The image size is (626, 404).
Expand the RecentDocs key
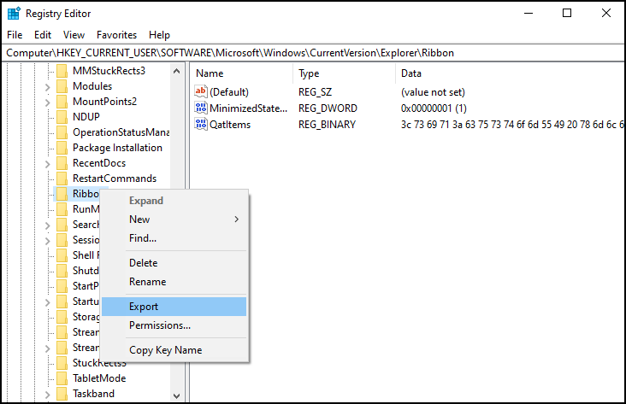(x=48, y=164)
